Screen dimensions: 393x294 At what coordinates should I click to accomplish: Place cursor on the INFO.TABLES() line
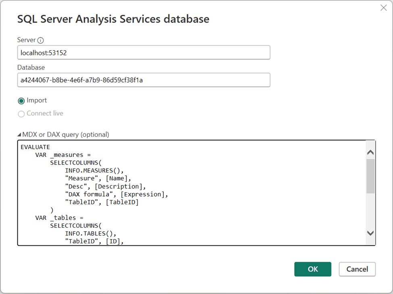tap(91, 234)
